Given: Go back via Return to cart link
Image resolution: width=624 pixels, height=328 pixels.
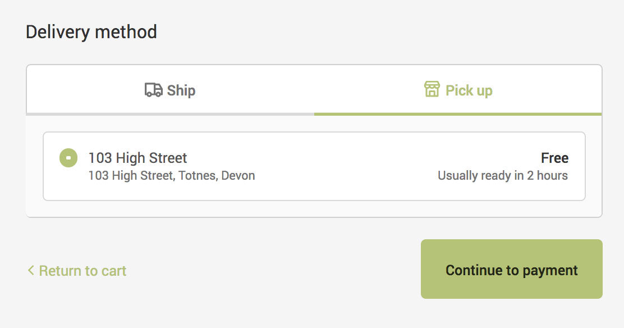Looking at the screenshot, I should [x=82, y=271].
